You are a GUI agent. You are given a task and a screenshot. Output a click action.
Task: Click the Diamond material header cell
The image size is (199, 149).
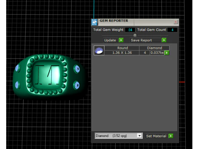click(x=154, y=48)
